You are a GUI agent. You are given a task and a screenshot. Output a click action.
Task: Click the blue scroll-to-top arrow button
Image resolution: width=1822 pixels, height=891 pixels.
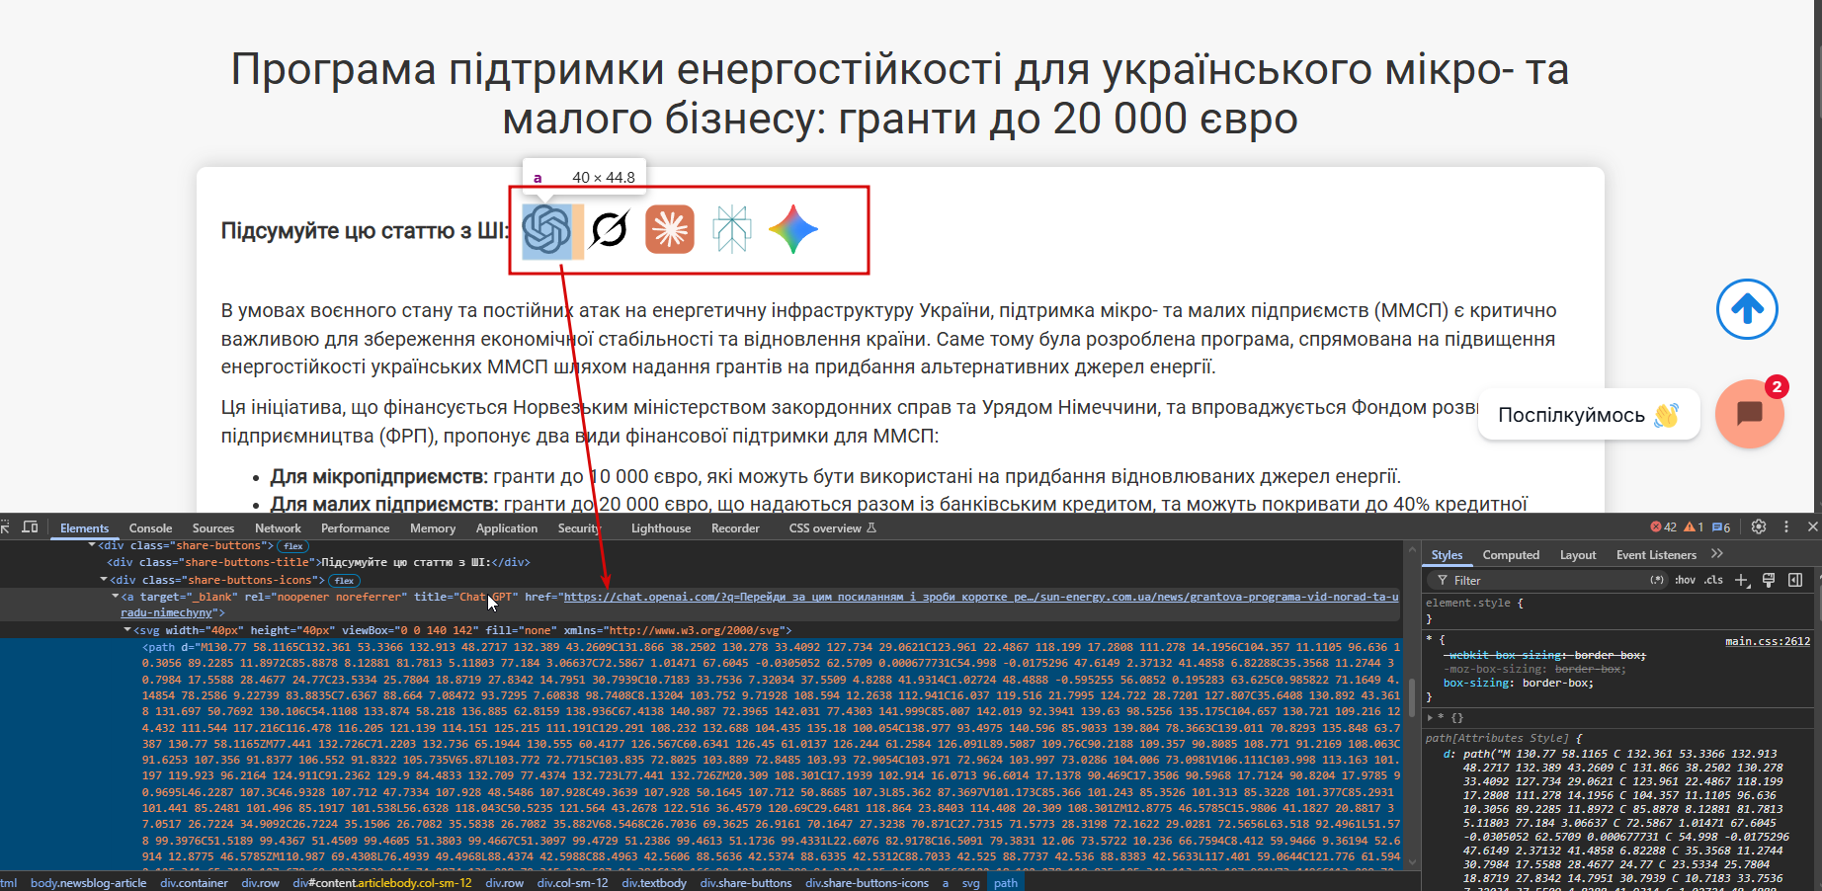pyautogui.click(x=1747, y=309)
